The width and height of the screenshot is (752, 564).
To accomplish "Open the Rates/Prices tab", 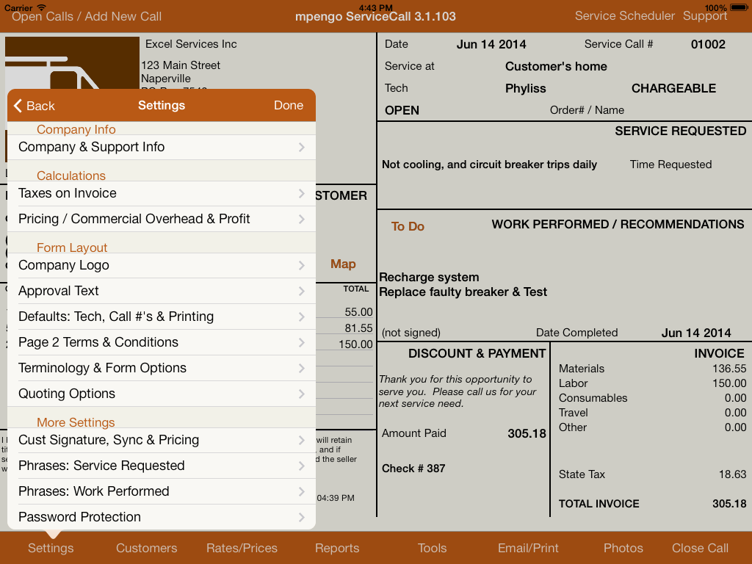I will (x=242, y=548).
